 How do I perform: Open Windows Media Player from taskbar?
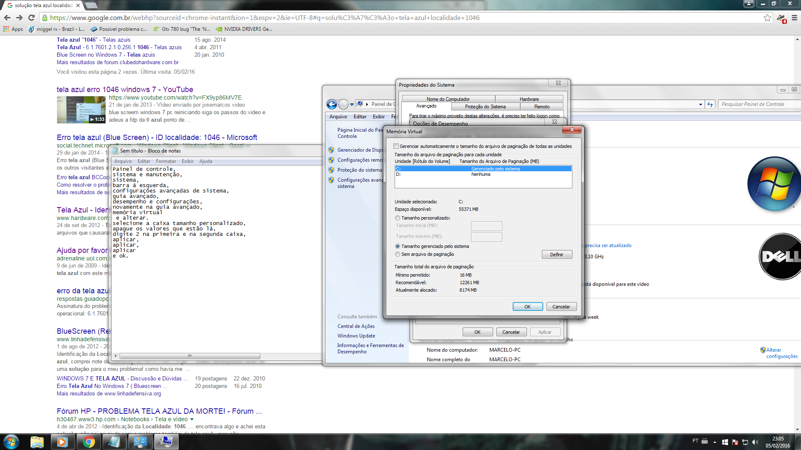tap(63, 442)
